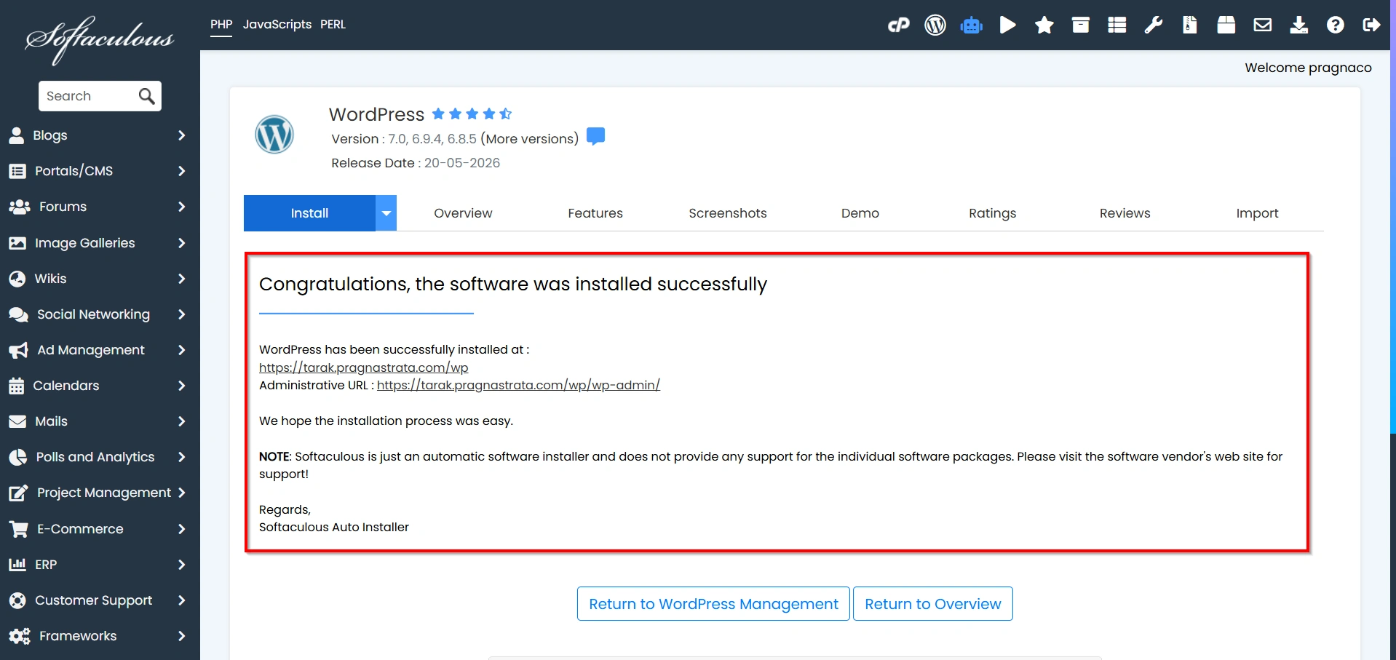This screenshot has width=1396, height=660.
Task: Click the Customer Support lifebuoy icon
Action: point(17,600)
